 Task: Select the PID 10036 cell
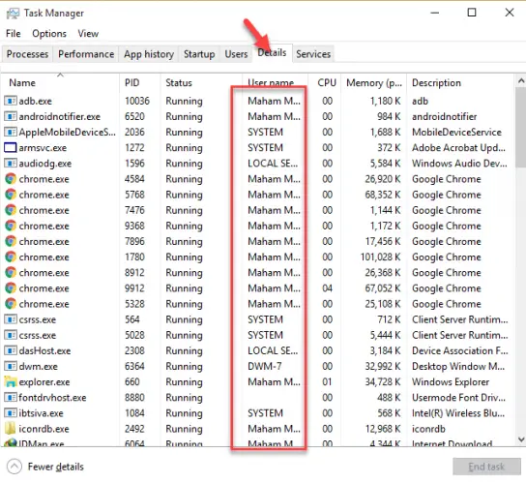(137, 101)
